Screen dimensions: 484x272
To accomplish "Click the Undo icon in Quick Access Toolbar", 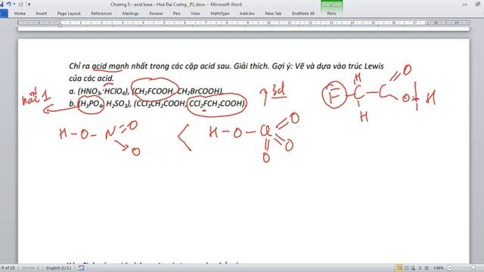I will (8, 4).
